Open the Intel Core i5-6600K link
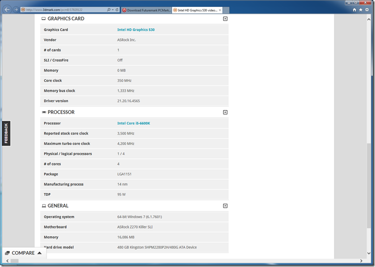This screenshot has height=267, width=375. 133,123
